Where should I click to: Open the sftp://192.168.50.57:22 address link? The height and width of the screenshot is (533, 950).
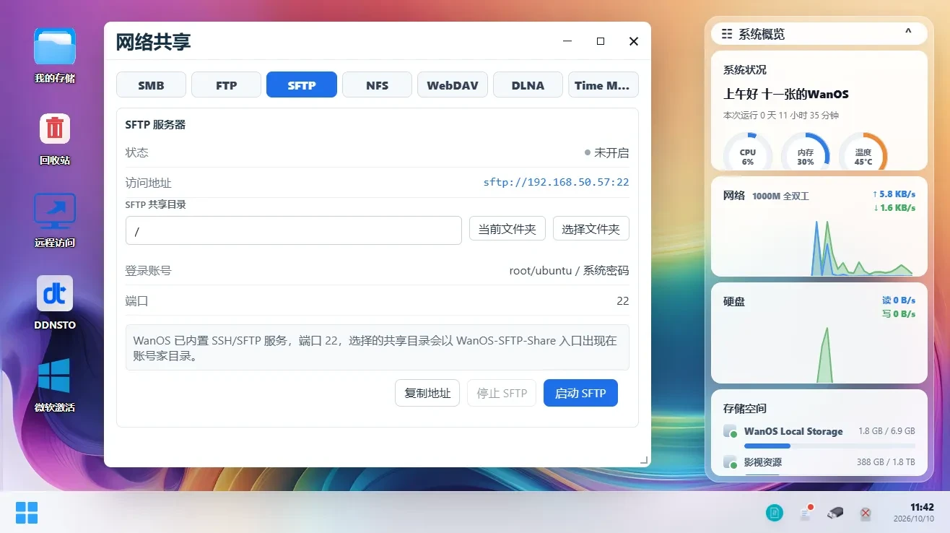click(x=556, y=182)
